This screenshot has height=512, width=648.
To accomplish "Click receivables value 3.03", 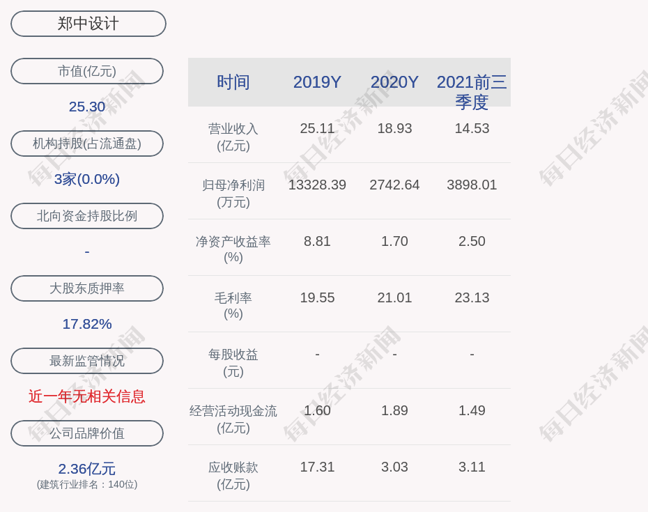I will pyautogui.click(x=394, y=467).
